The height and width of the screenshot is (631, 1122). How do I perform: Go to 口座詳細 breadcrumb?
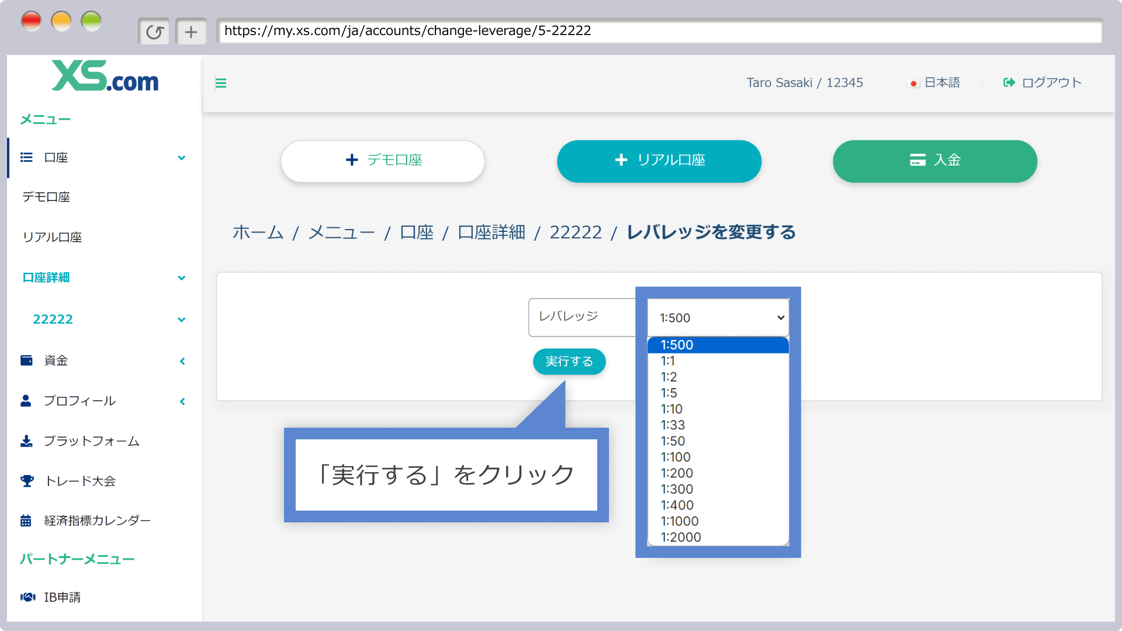click(491, 233)
